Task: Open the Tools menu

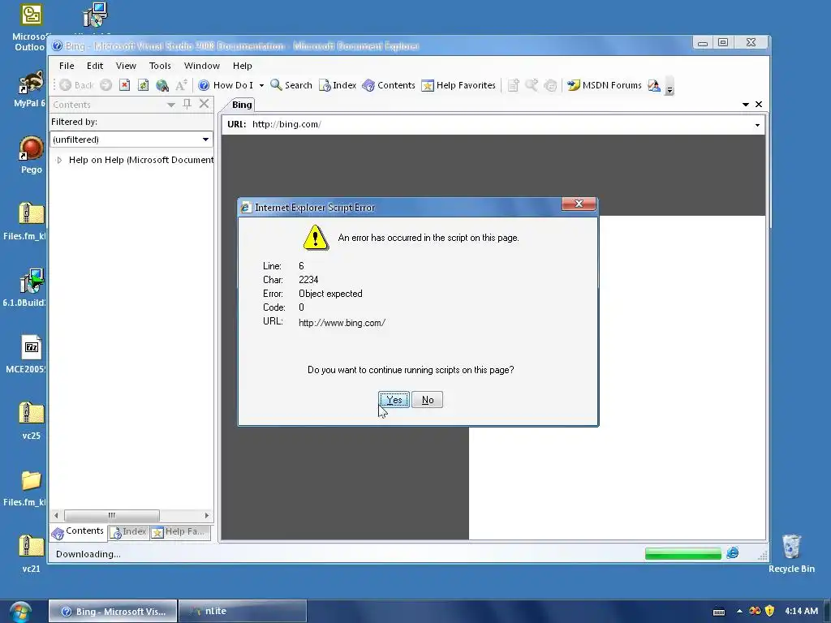Action: (160, 66)
